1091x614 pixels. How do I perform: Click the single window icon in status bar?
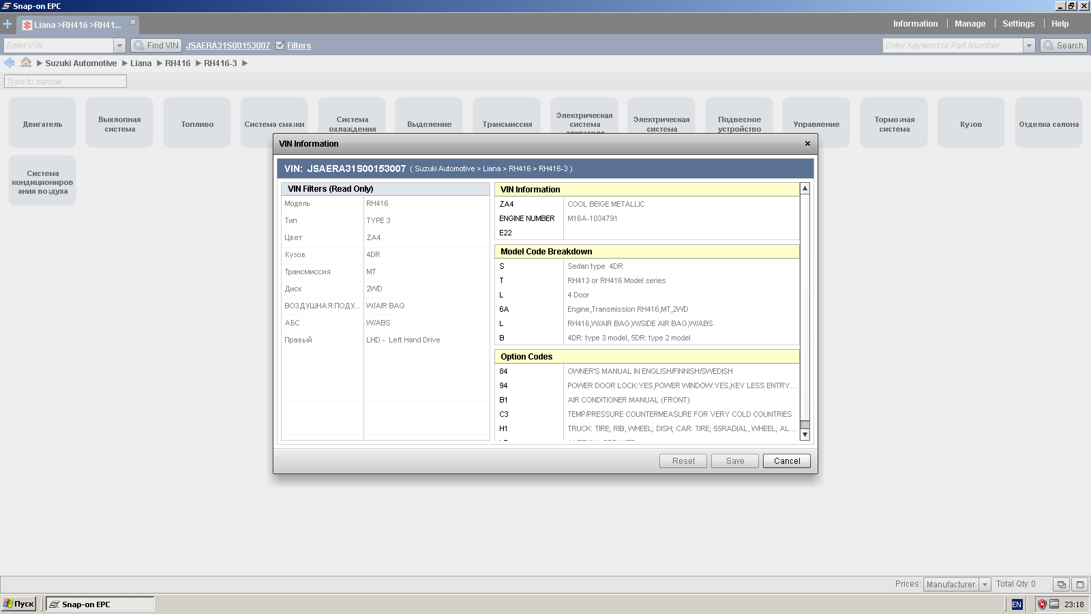pyautogui.click(x=1079, y=584)
